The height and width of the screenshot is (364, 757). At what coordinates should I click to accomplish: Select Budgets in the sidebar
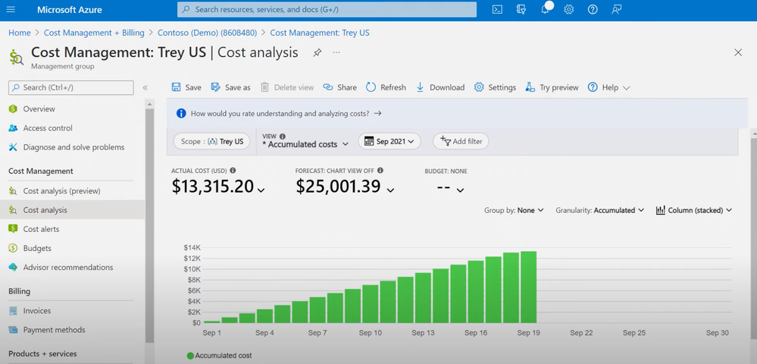(36, 248)
